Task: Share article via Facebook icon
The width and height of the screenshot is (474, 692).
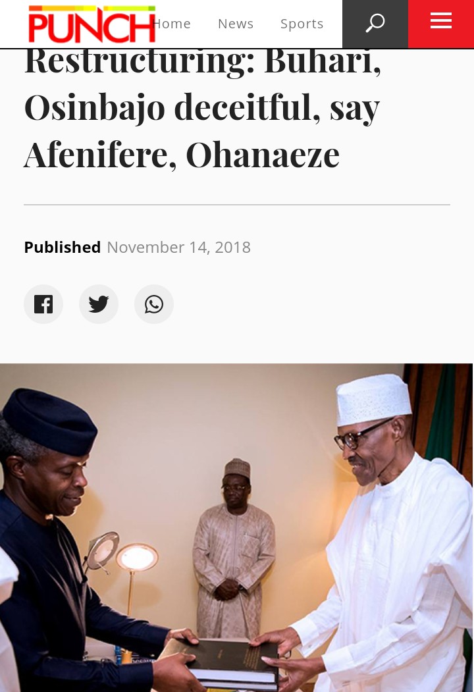Action: point(43,304)
